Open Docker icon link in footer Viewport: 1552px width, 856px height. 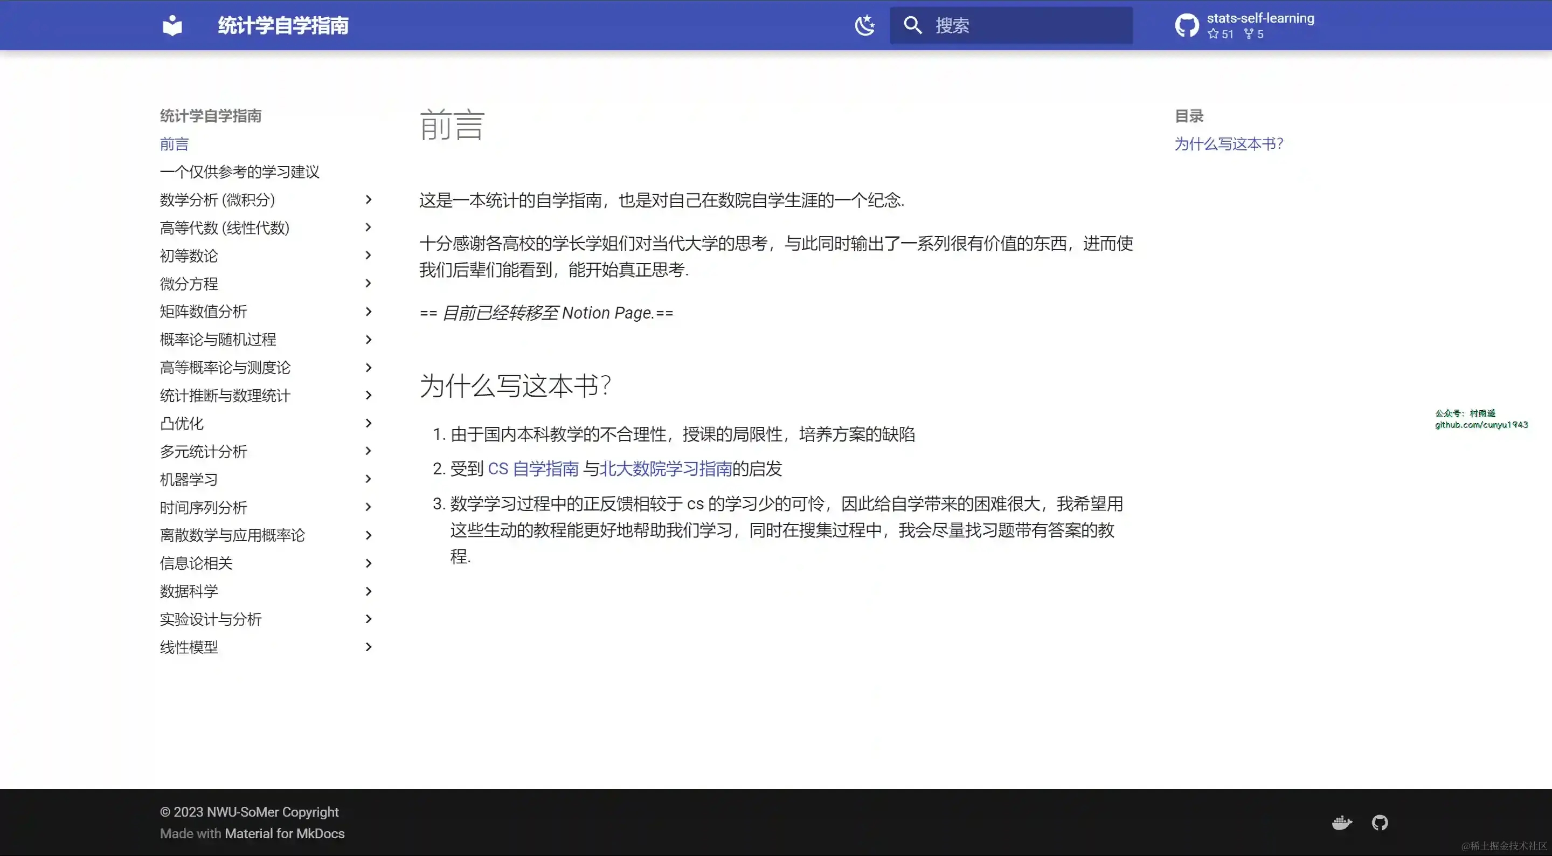click(1342, 822)
